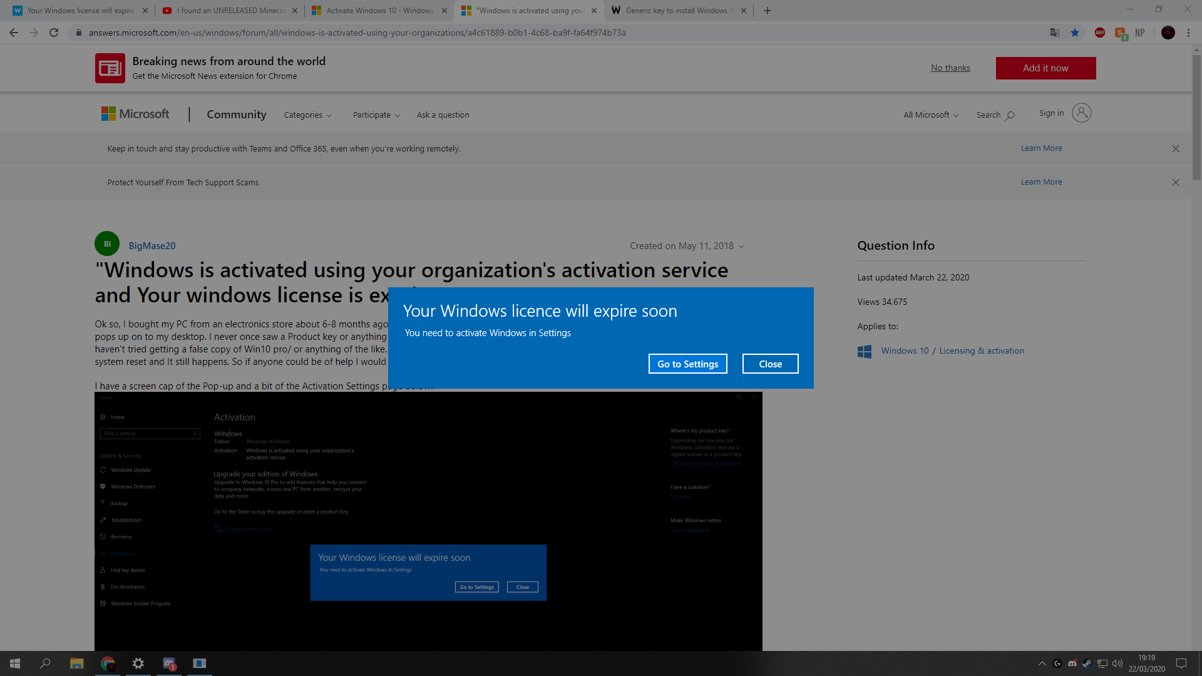Open the Discord taskbar app with badge
The width and height of the screenshot is (1202, 676).
pyautogui.click(x=169, y=663)
